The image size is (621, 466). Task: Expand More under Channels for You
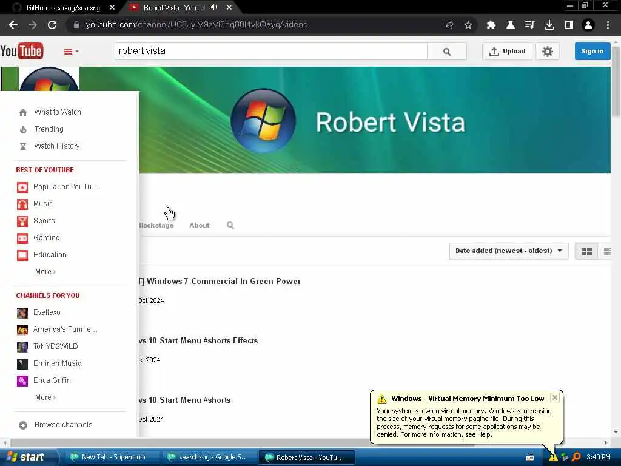(45, 397)
